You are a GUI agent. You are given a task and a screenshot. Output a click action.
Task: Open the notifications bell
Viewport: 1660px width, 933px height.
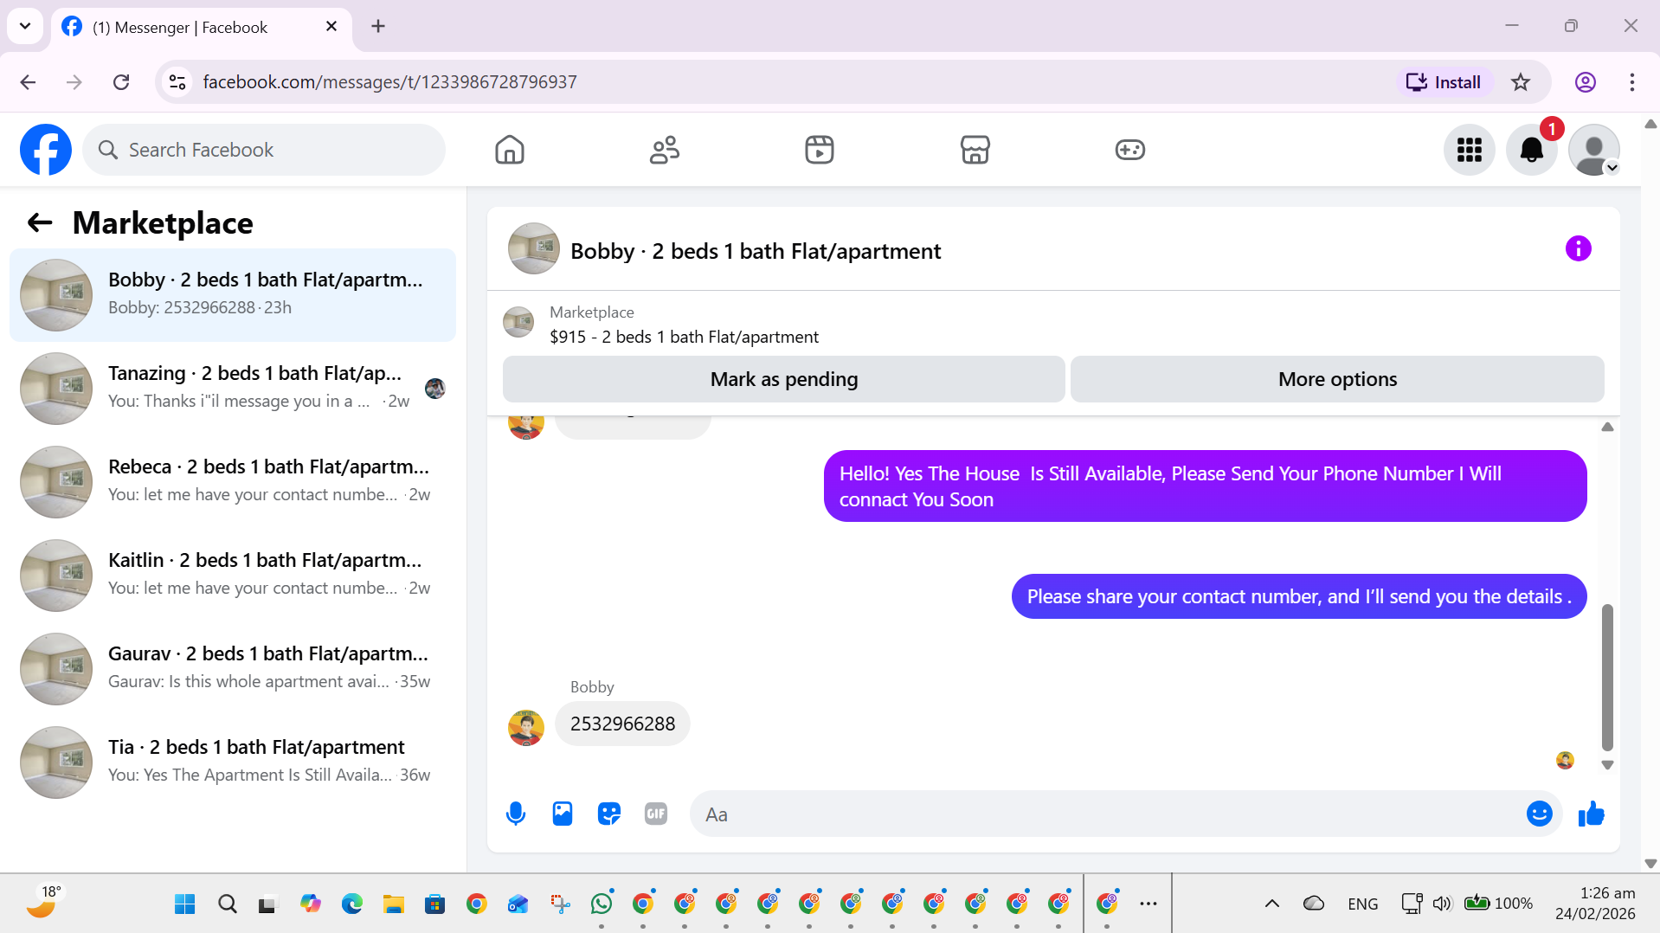pyautogui.click(x=1532, y=150)
